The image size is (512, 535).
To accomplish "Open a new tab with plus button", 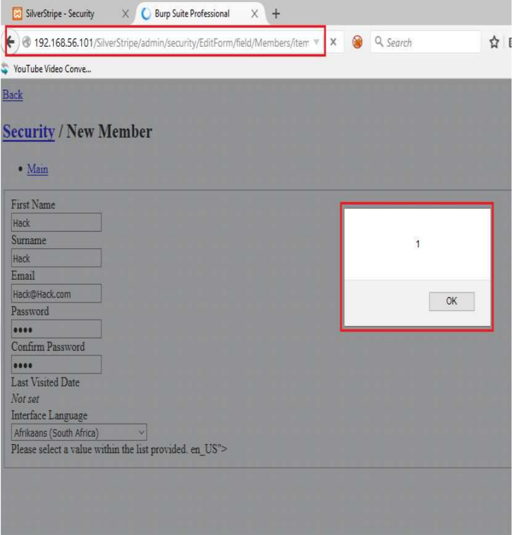I will pyautogui.click(x=276, y=14).
